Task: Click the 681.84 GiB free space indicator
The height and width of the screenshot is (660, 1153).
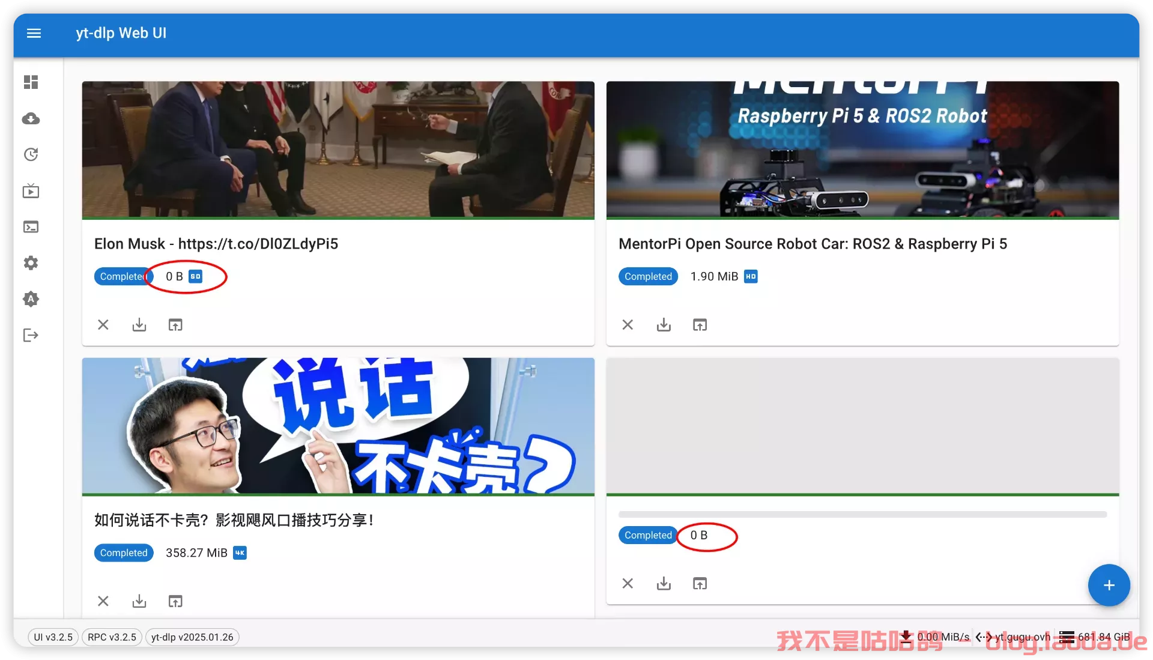Action: (x=1095, y=637)
